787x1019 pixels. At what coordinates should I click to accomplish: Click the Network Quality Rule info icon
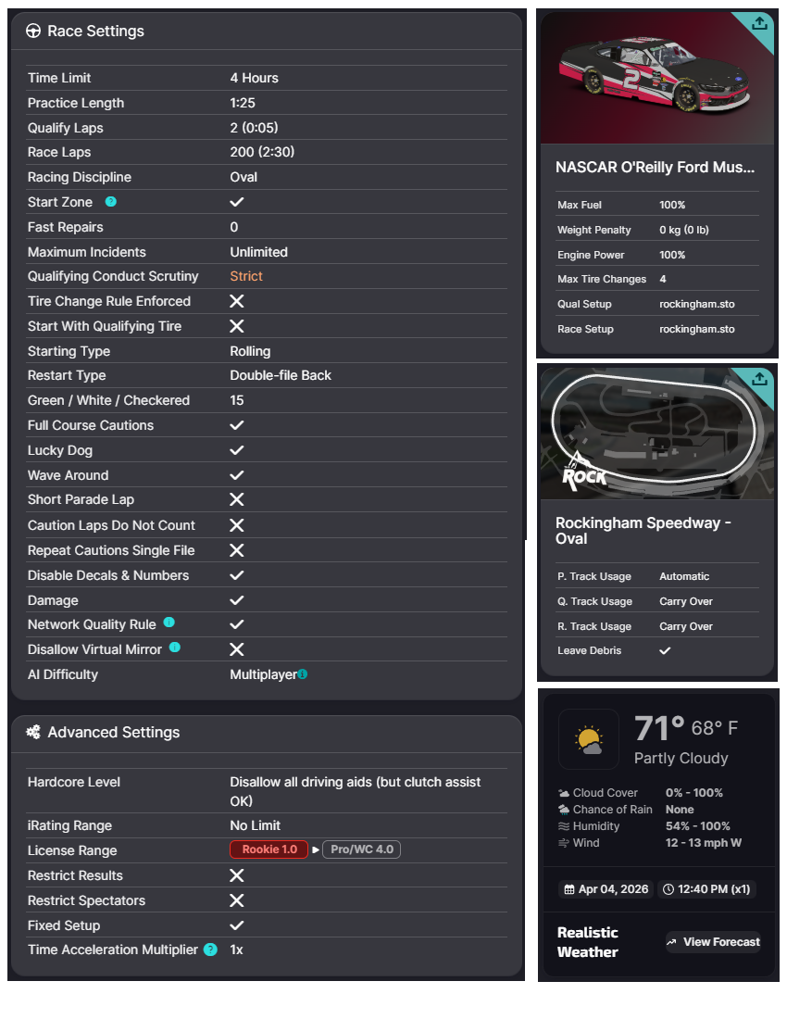169,622
